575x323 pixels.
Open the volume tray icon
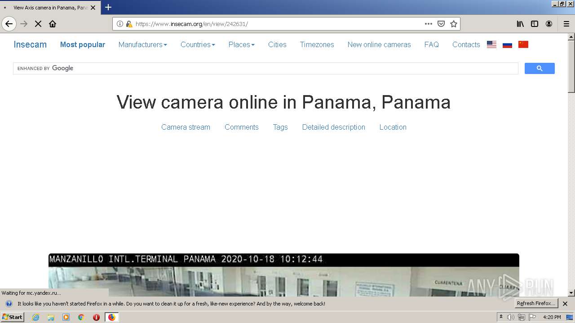click(x=511, y=317)
